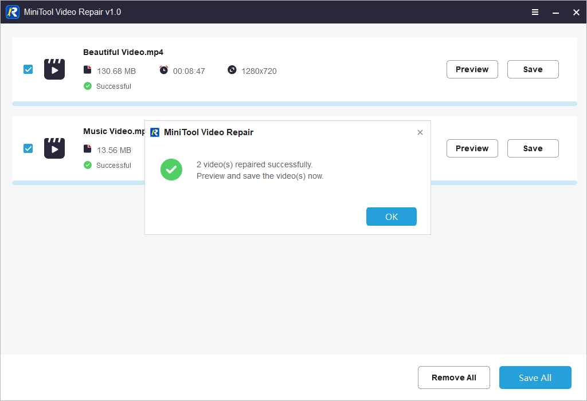587x401 pixels.
Task: Click the dialog title MiniTool Video Repair
Action: coord(209,132)
